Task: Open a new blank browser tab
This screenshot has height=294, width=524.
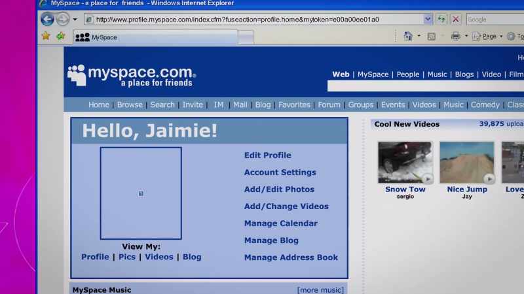Action: click(246, 37)
